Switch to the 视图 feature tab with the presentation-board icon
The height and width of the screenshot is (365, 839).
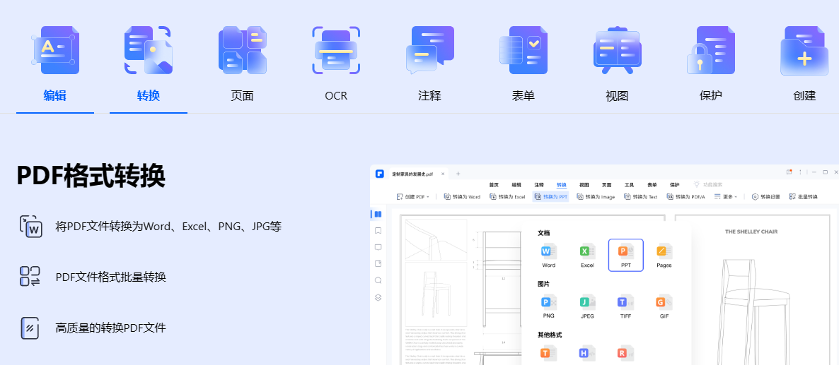click(x=617, y=64)
